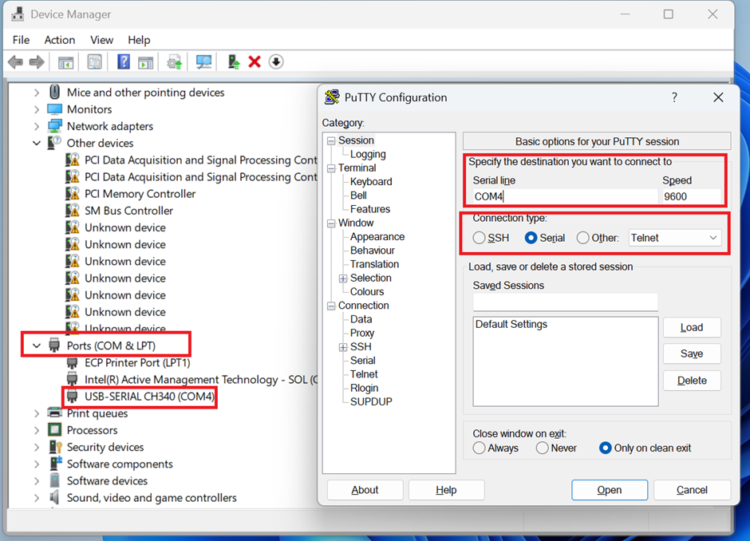This screenshot has width=750, height=541.
Task: Click the Update device driver toolbar icon
Action: coord(234,61)
